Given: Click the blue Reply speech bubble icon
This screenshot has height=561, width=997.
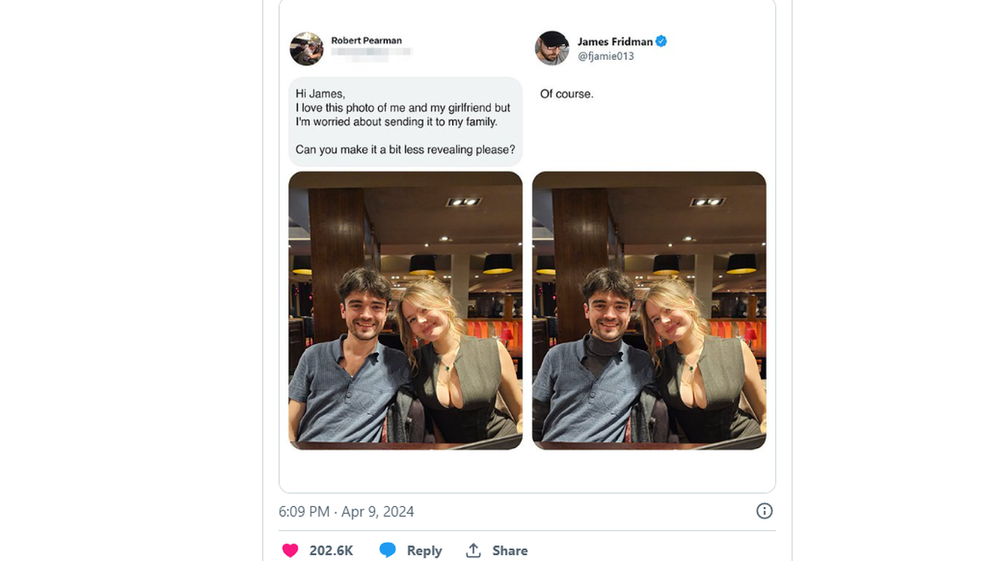Looking at the screenshot, I should (387, 550).
